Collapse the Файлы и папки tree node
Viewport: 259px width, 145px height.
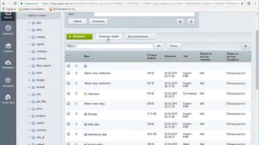click(25, 16)
